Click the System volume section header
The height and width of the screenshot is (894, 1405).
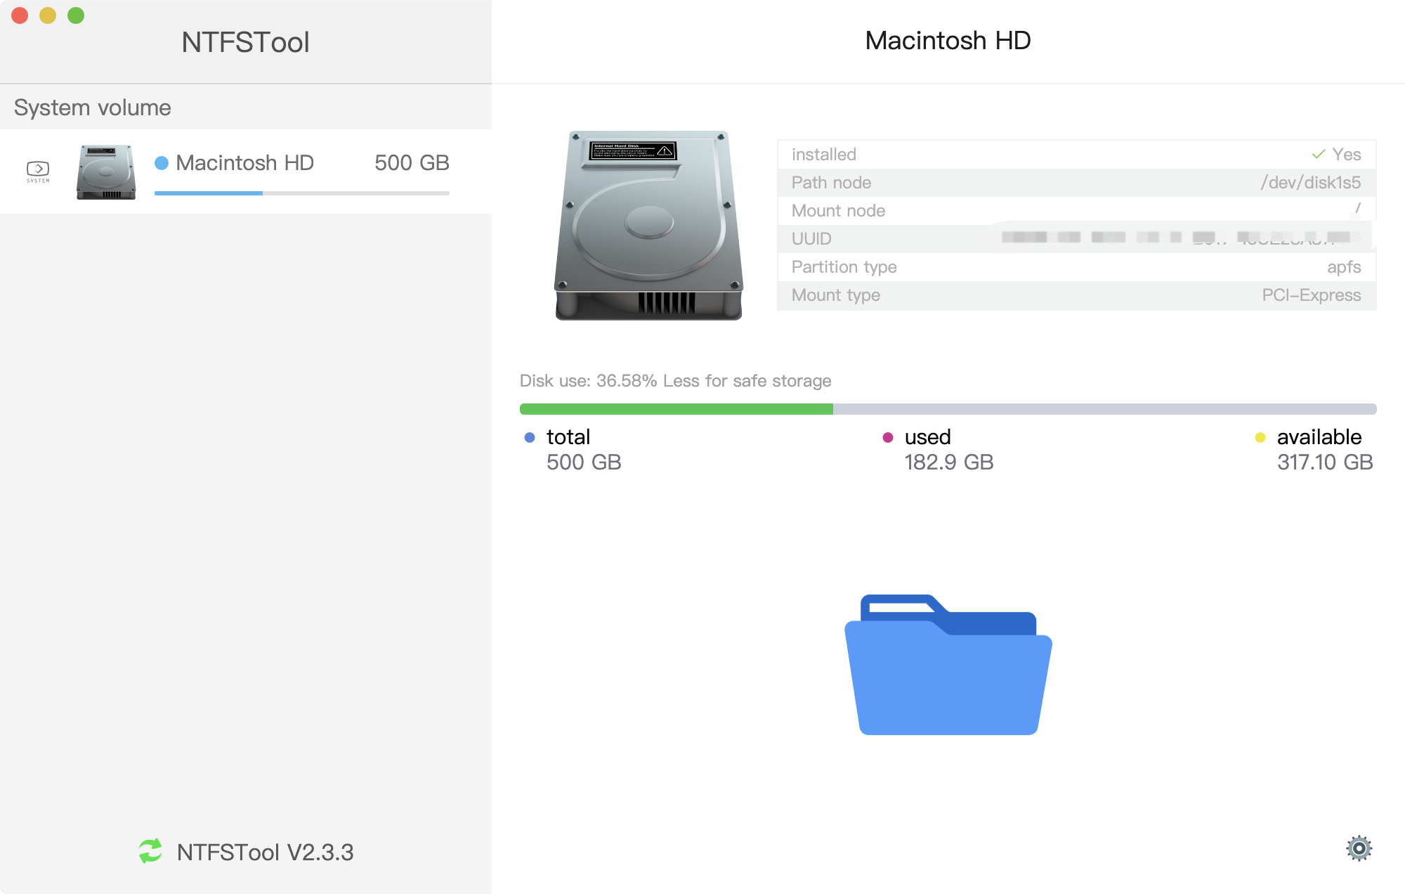(x=93, y=108)
